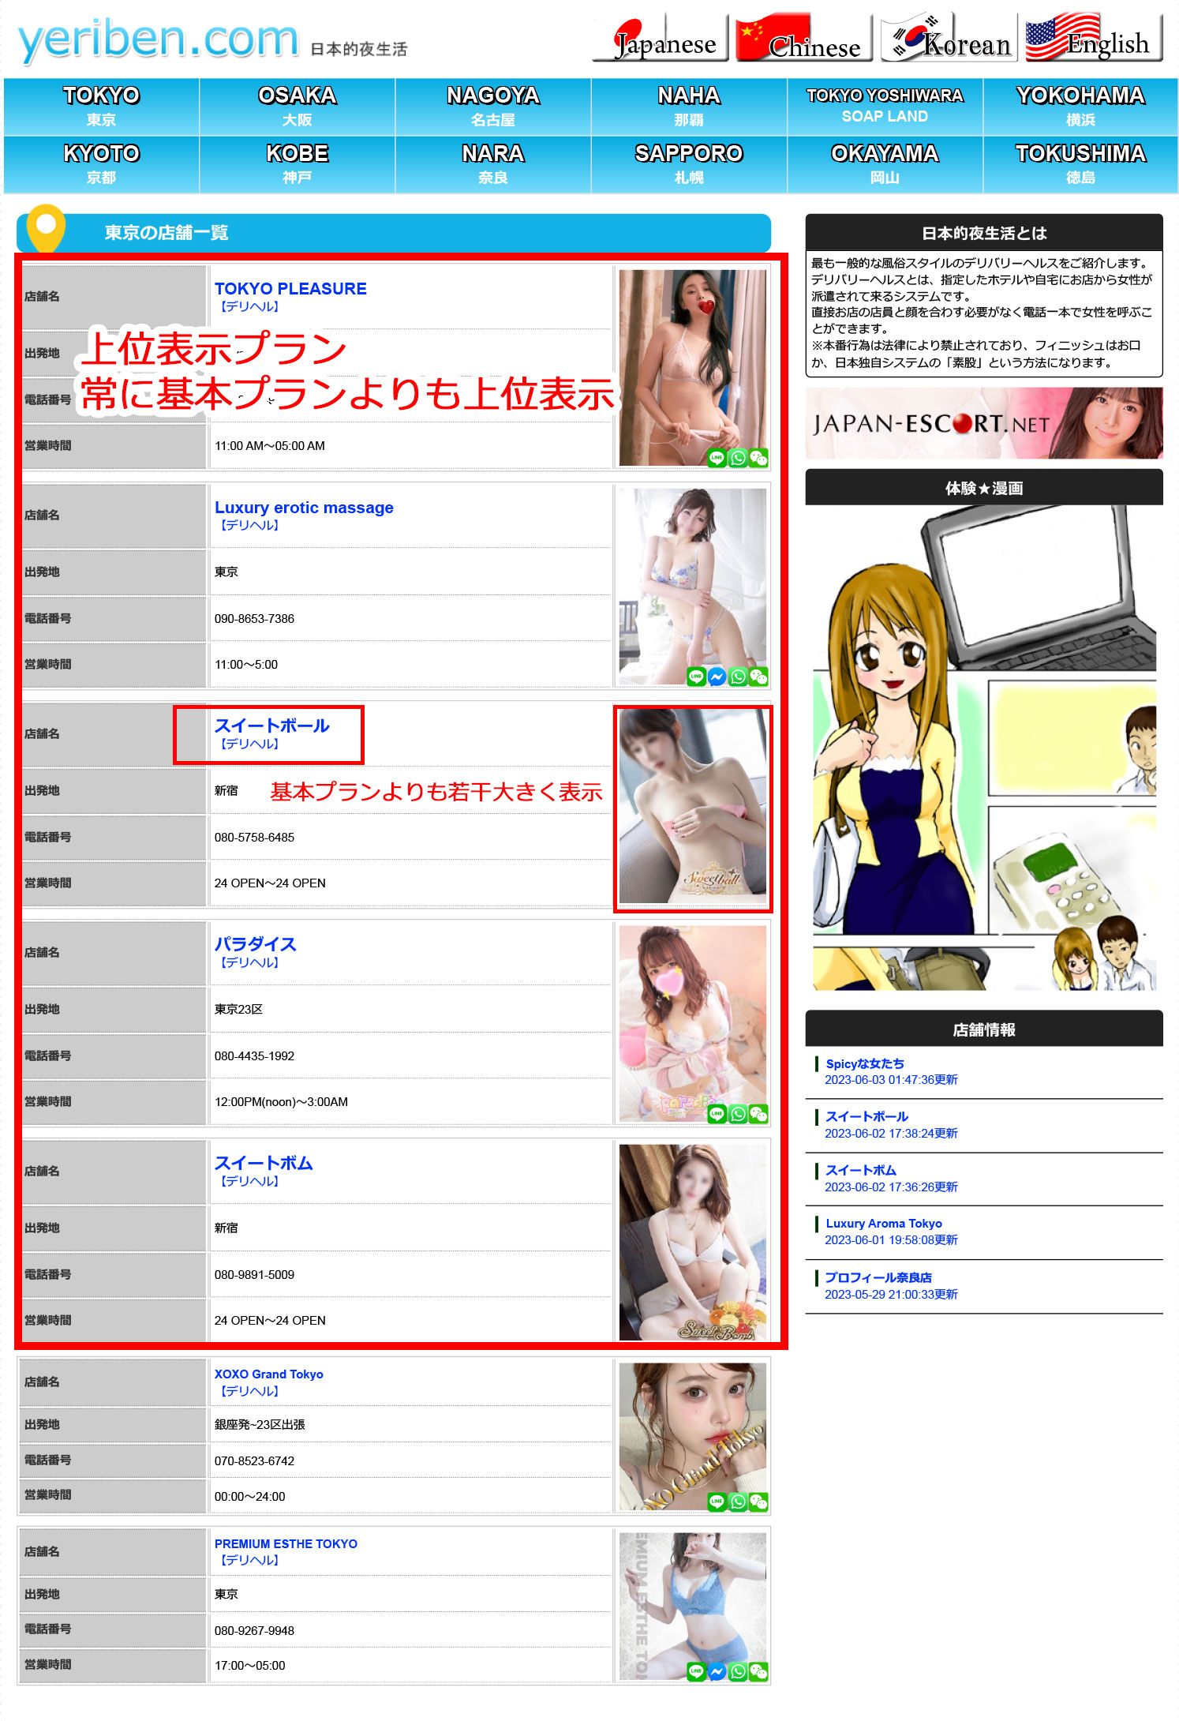The image size is (1179, 1721).
Task: Open the 体験★漫画 manga illustration
Action: (984, 748)
